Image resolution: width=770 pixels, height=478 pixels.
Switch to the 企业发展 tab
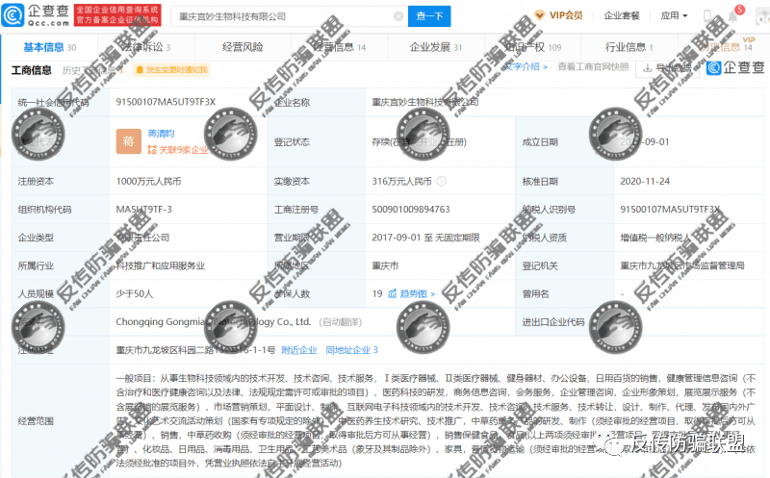(430, 46)
